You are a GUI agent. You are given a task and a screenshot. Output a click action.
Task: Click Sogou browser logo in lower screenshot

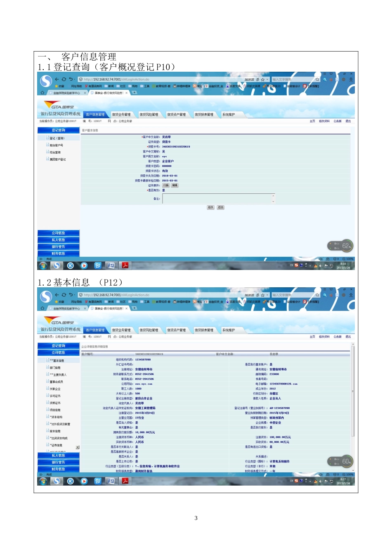point(46,296)
